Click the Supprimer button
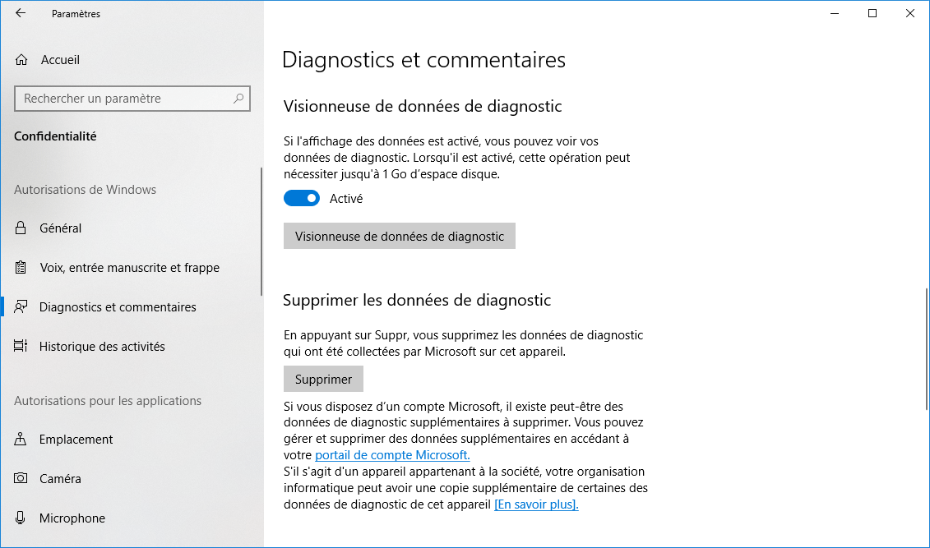The image size is (930, 548). [x=323, y=379]
